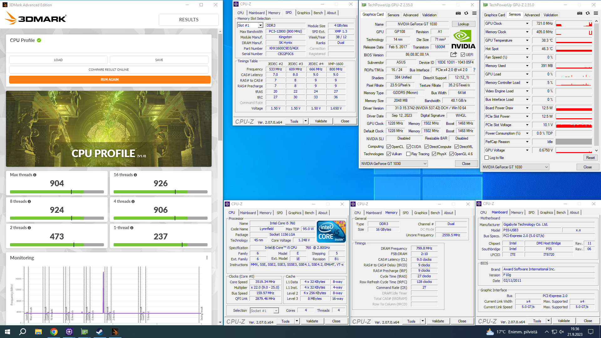Switch to Advanced tab in GPU-Z Graphics Card window
601x338 pixels.
click(x=410, y=15)
